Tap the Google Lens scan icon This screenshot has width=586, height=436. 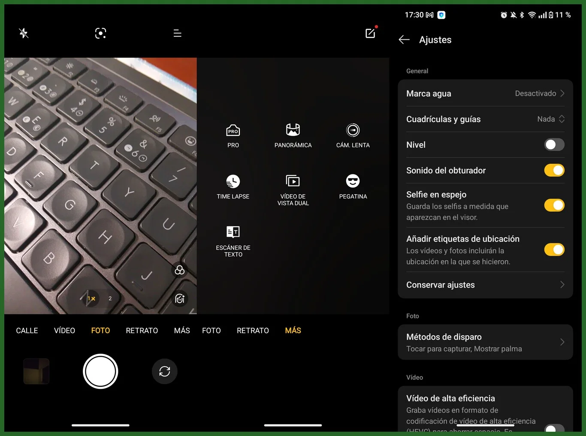coord(100,33)
